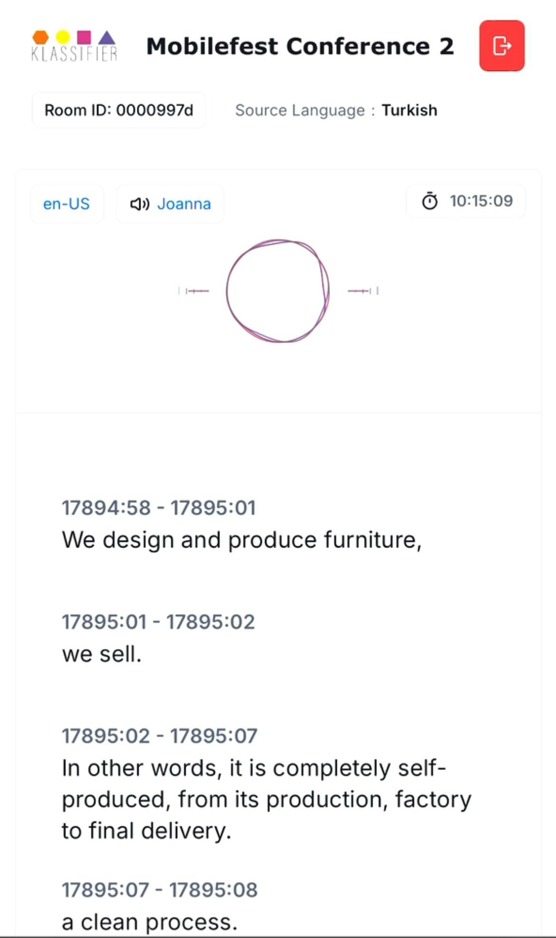Click the Klassifier logo

coord(74,46)
